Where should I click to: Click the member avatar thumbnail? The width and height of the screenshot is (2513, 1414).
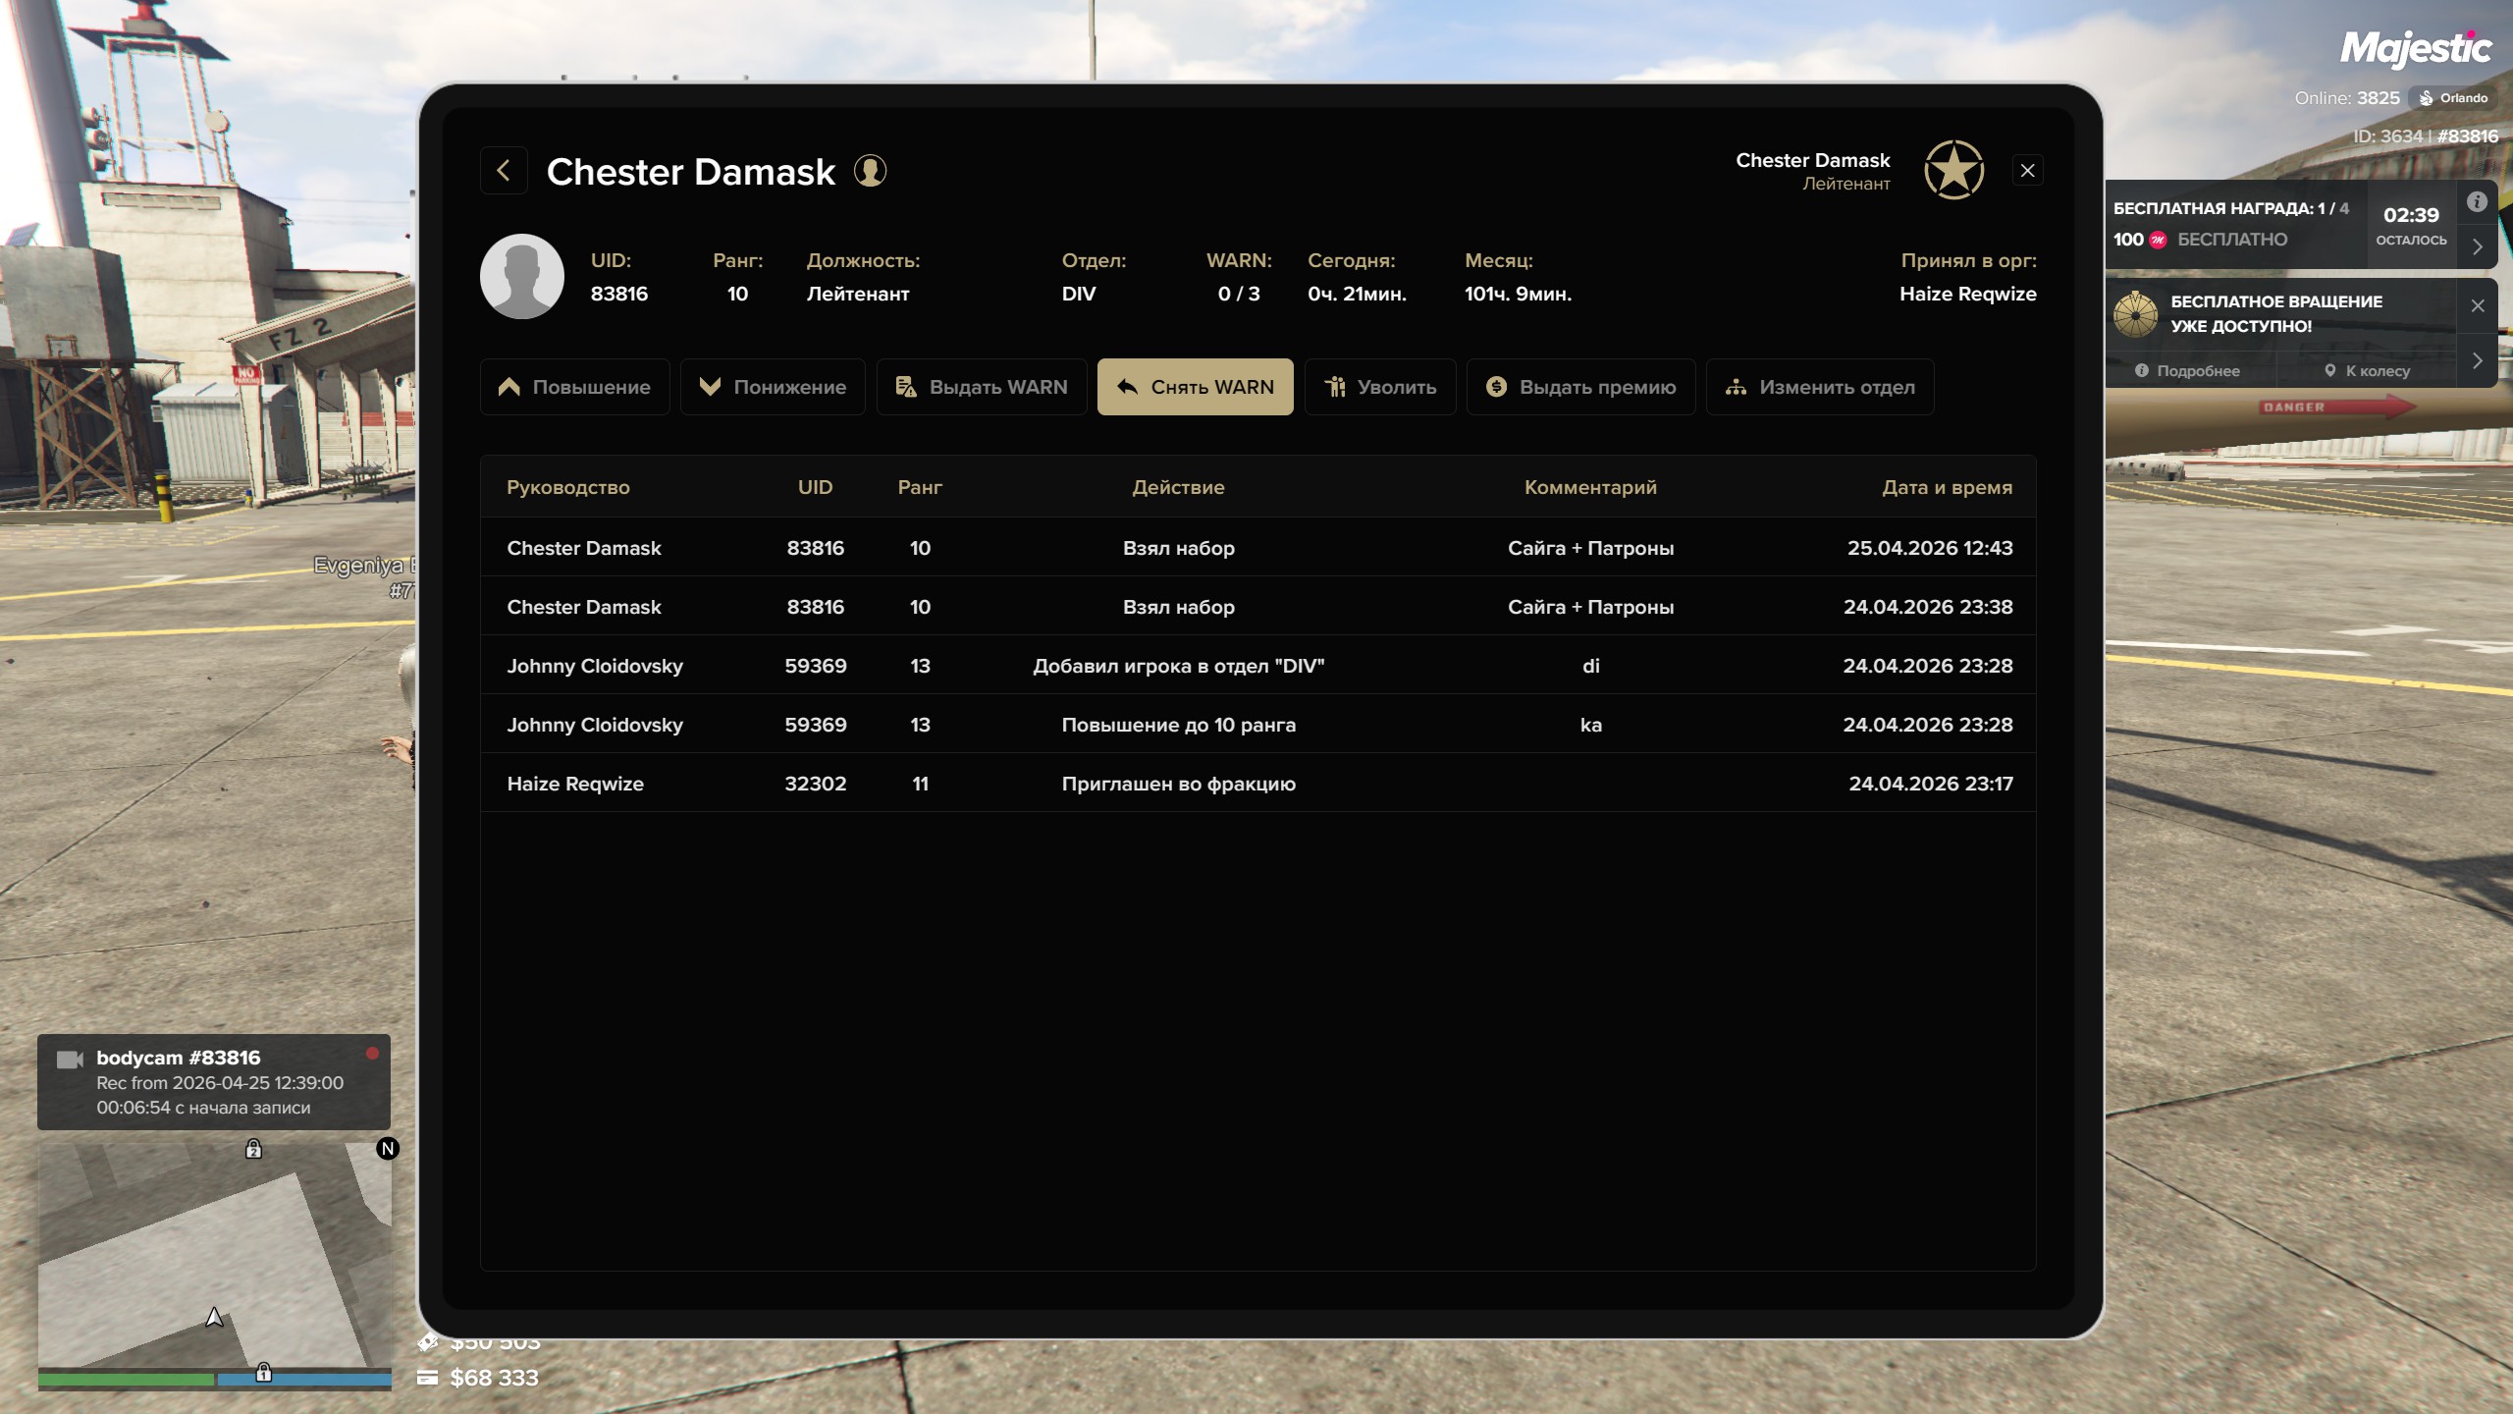pos(521,277)
